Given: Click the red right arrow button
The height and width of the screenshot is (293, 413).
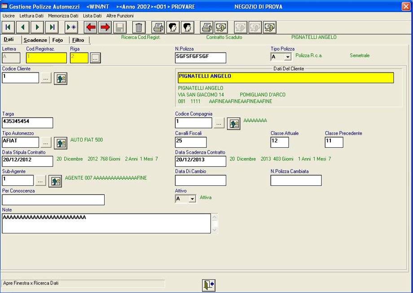Looking at the screenshot, I should [x=105, y=27].
